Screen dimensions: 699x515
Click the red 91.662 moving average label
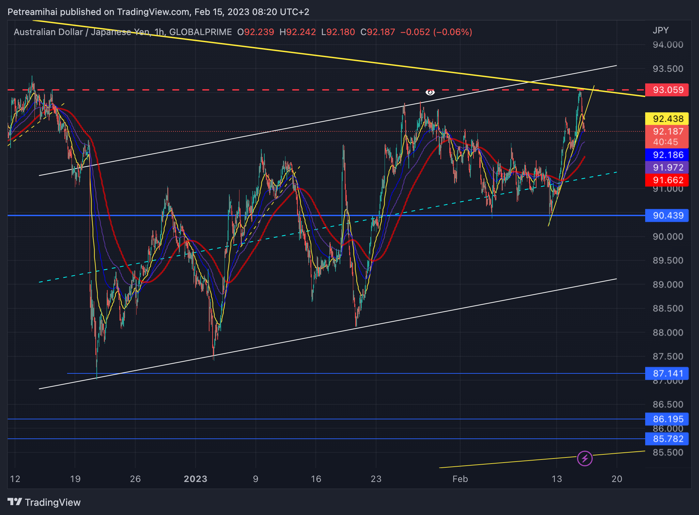pyautogui.click(x=667, y=180)
